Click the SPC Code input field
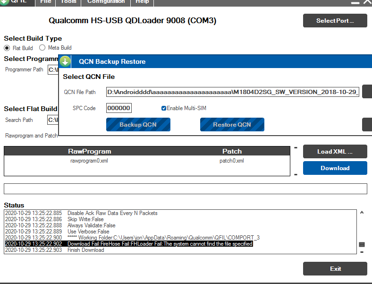 [118, 108]
